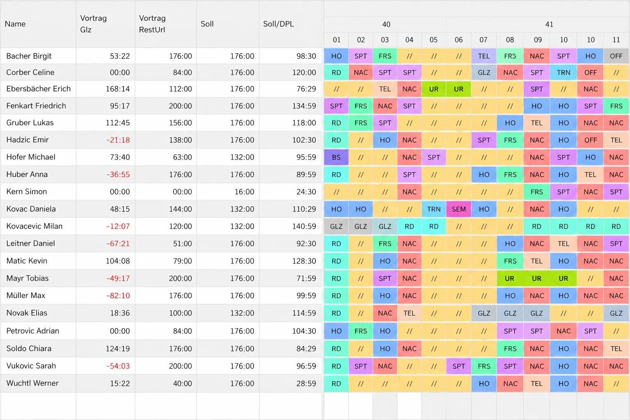The height and width of the screenshot is (420, 630).
Task: Select the Soll/DPL column header
Action: pos(290,24)
